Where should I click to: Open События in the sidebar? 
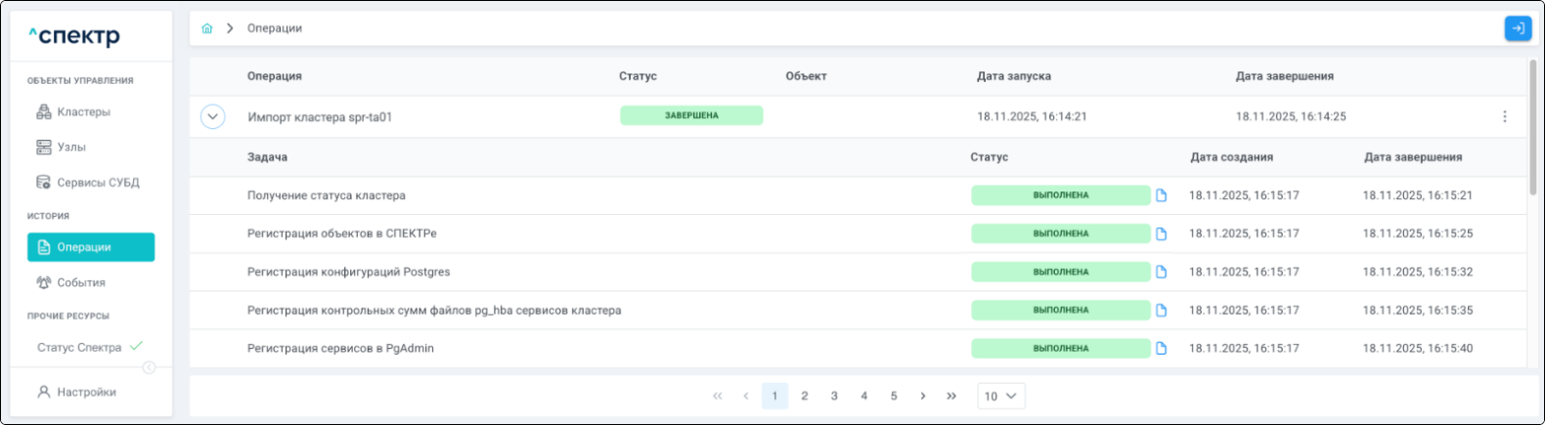pyautogui.click(x=81, y=282)
